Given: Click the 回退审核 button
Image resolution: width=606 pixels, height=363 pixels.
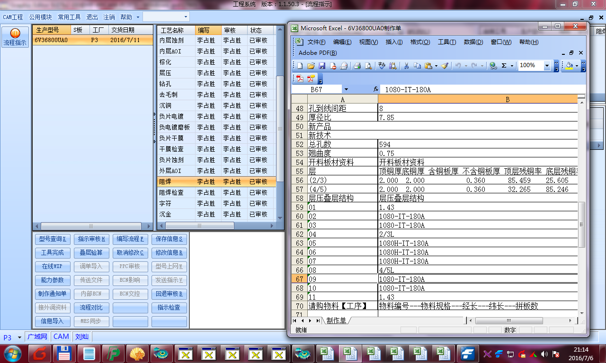Looking at the screenshot, I should pyautogui.click(x=169, y=294).
